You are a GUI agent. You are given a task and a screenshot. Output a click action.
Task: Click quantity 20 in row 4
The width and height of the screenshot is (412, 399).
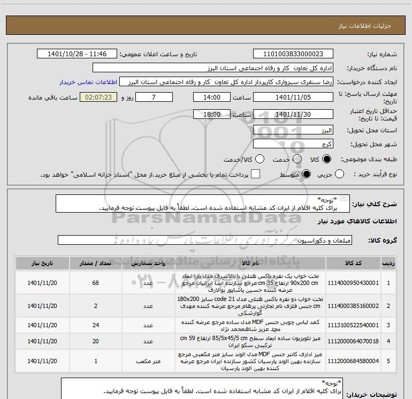96,341
